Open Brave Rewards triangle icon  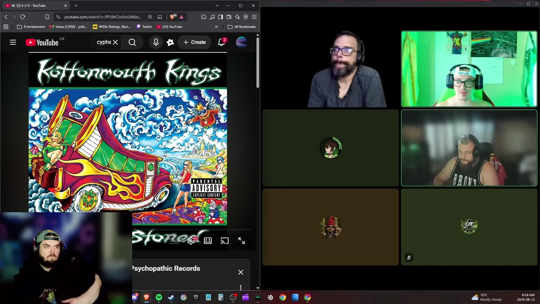[181, 17]
